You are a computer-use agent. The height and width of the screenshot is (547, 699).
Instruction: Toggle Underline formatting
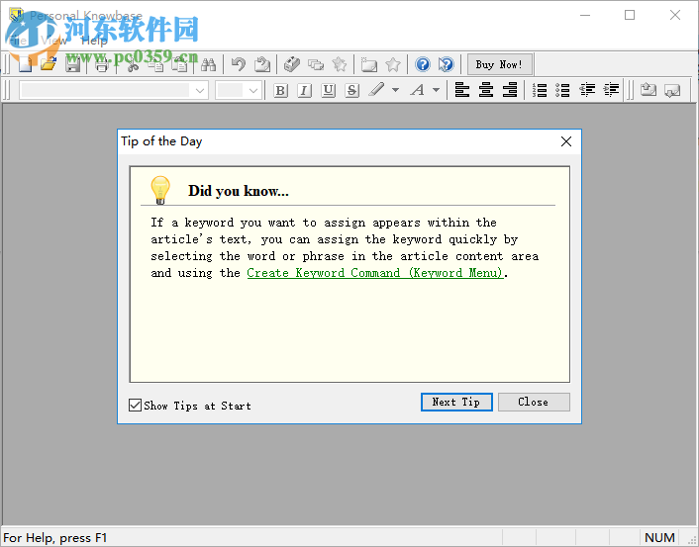[x=328, y=90]
